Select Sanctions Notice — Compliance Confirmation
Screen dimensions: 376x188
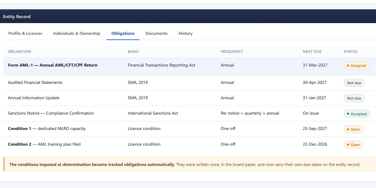[51, 113]
